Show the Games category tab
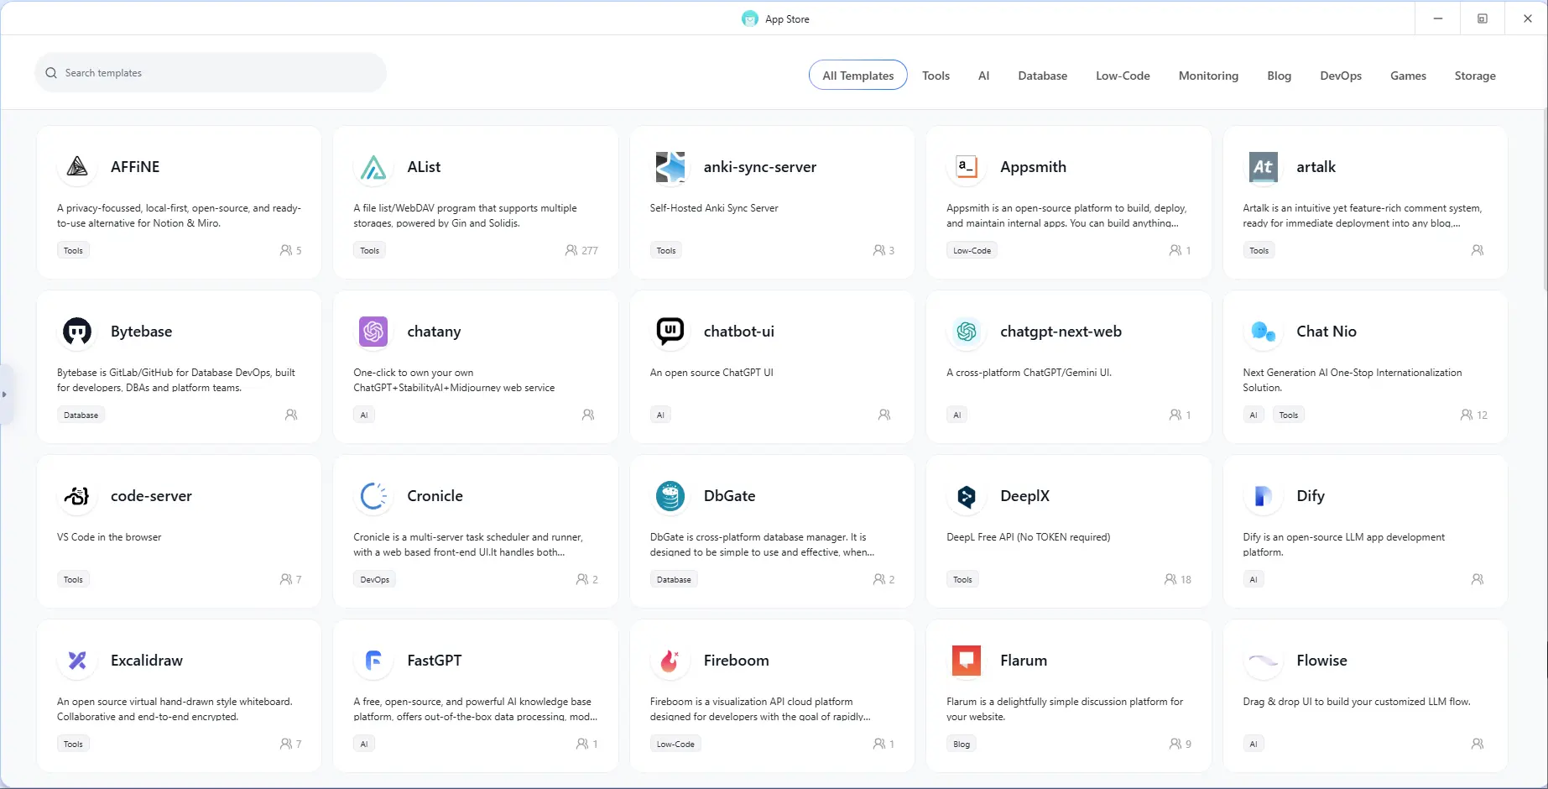This screenshot has width=1548, height=789. (1407, 76)
